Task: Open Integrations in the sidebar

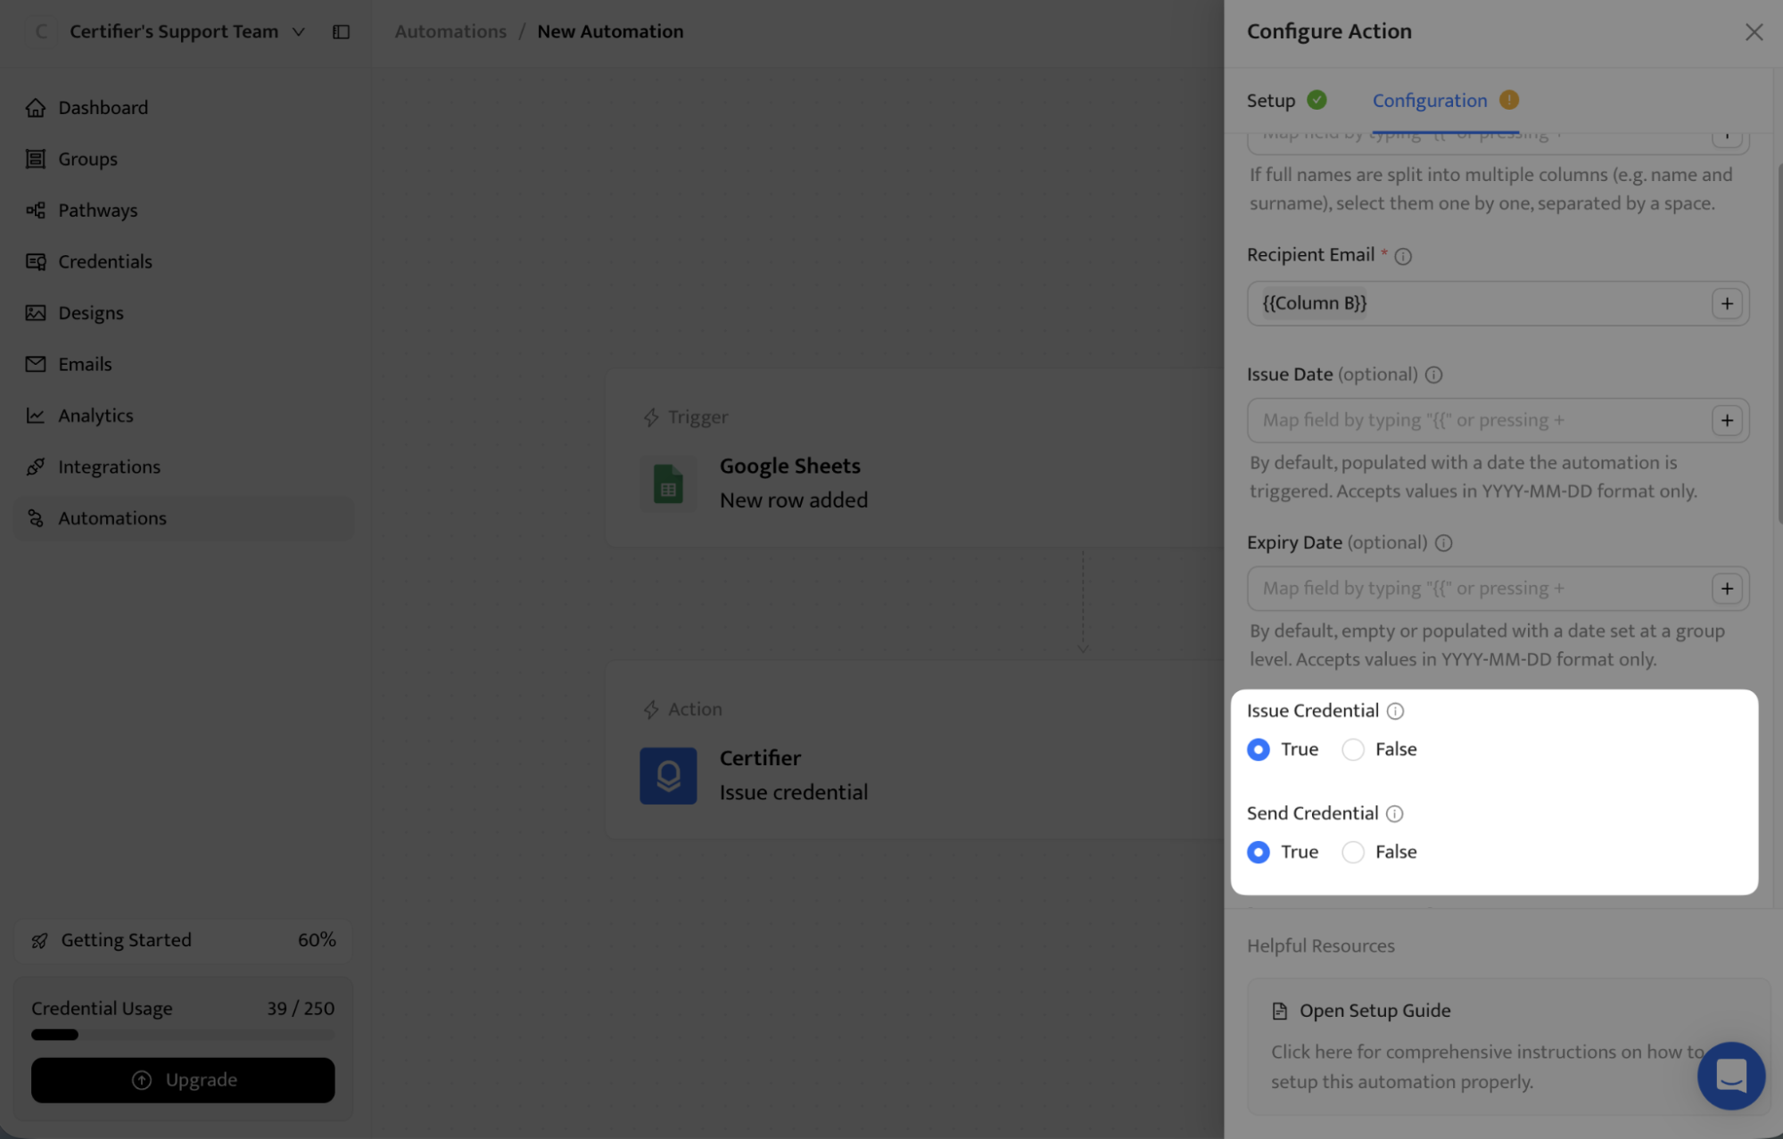Action: pos(109,466)
